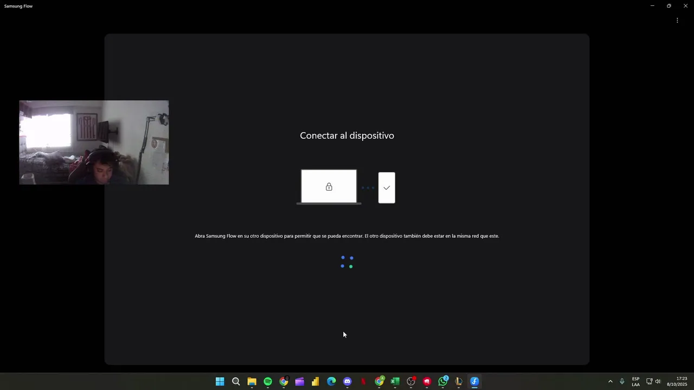Viewport: 694px width, 390px height.
Task: Click the microphone icon in system tray
Action: 622,381
